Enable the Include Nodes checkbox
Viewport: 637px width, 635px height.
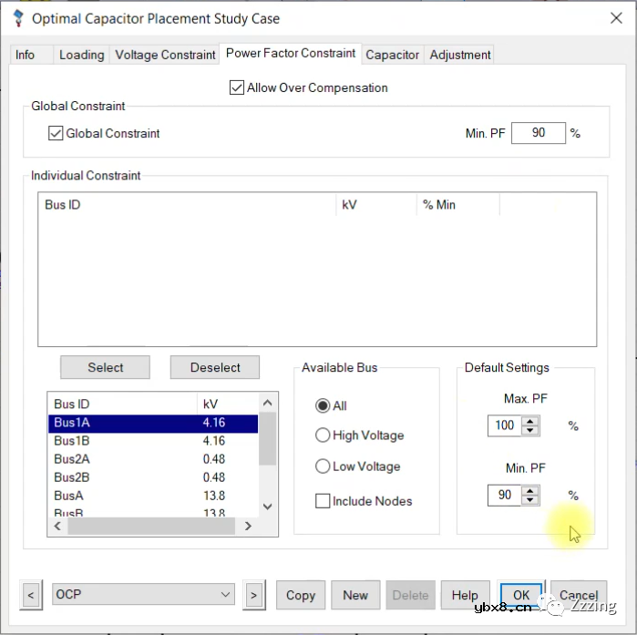click(322, 501)
